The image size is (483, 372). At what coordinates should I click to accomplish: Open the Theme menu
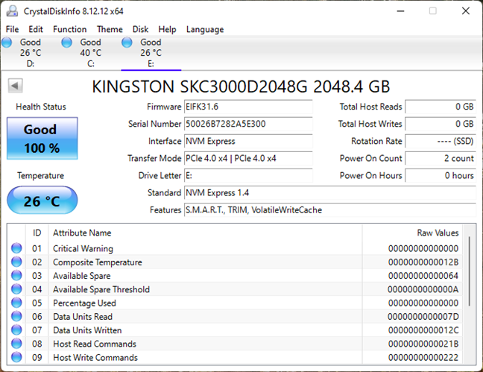(x=110, y=29)
